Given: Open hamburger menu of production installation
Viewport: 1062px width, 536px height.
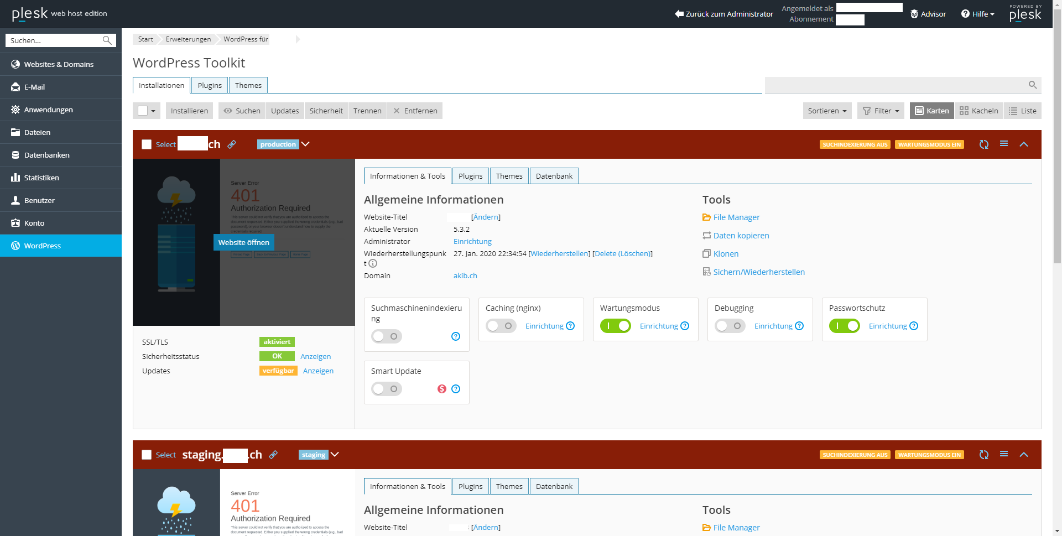Looking at the screenshot, I should (x=1004, y=144).
